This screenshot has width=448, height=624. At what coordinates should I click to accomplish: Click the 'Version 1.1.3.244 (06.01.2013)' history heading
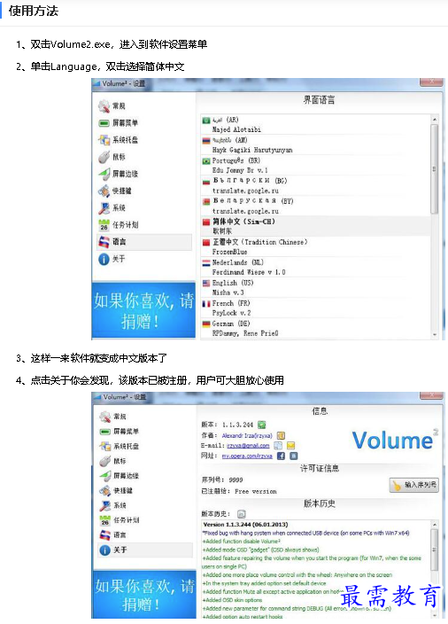pyautogui.click(x=245, y=525)
